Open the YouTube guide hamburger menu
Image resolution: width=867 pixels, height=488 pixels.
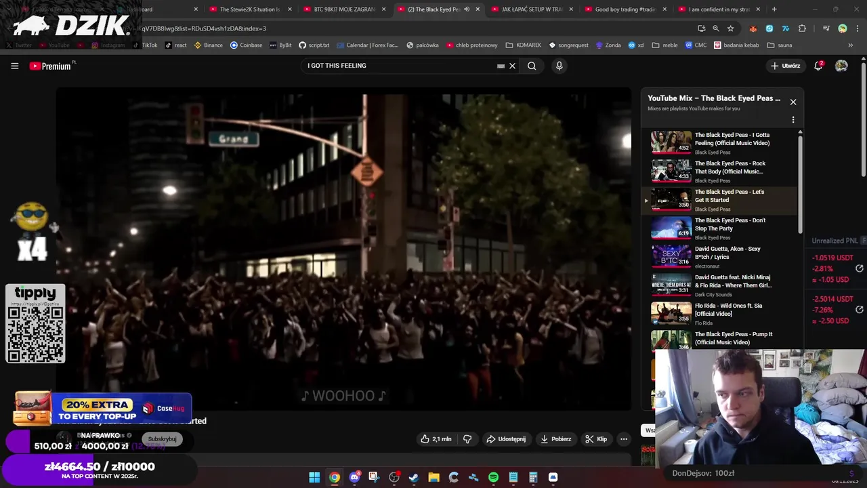click(14, 66)
